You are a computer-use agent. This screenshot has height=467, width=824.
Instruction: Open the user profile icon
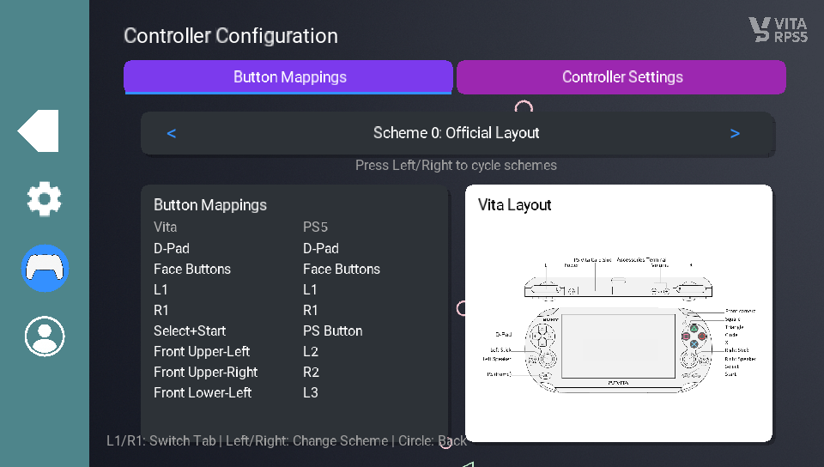coord(45,336)
